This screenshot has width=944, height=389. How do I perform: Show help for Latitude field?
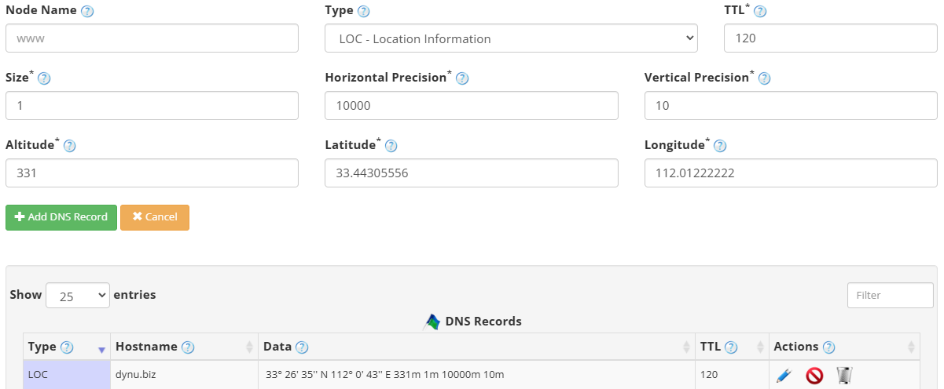pyautogui.click(x=391, y=146)
